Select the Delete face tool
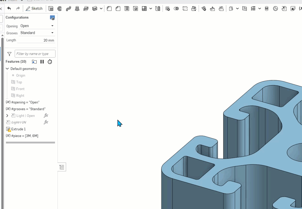The height and width of the screenshot is (209, 302). pyautogui.click(x=204, y=9)
